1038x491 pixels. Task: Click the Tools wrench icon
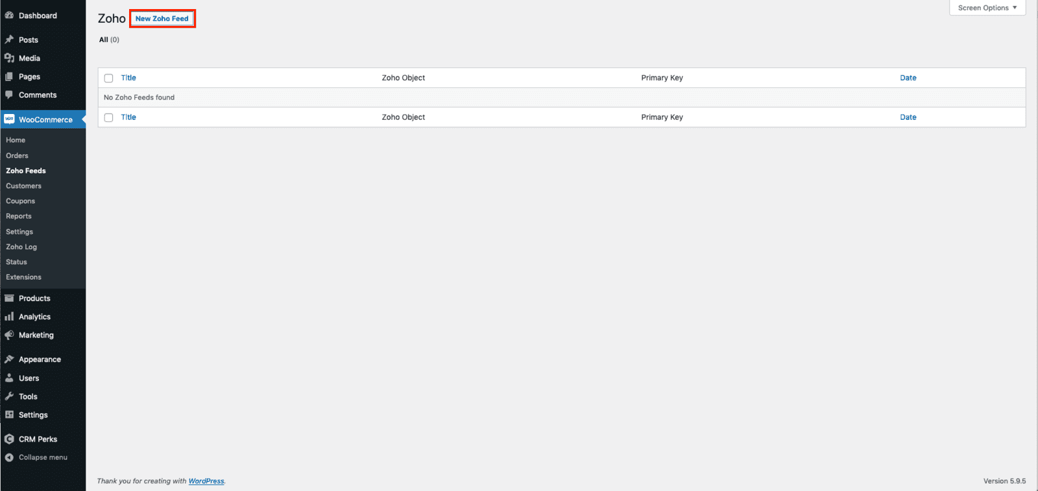pos(9,396)
